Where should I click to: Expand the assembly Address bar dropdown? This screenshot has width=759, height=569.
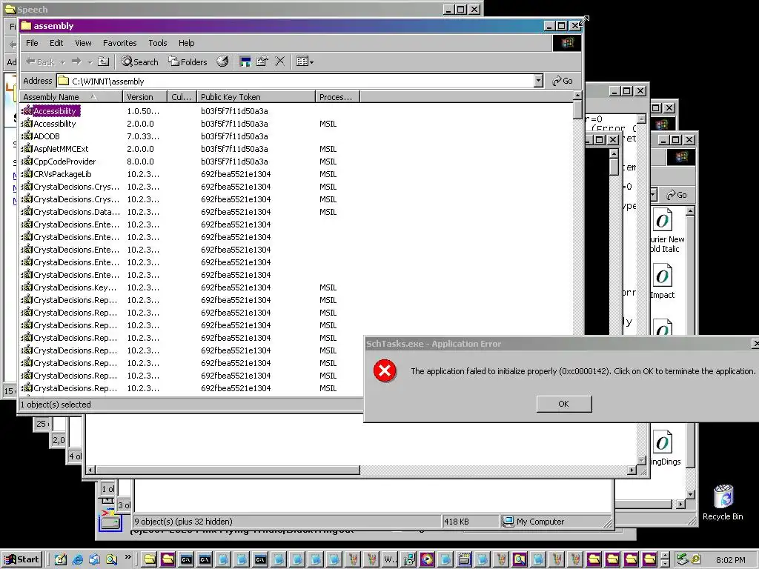tap(538, 81)
